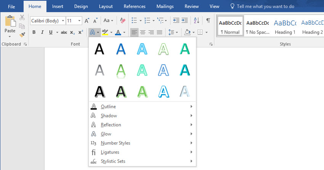Justify the paragraph text

click(159, 32)
